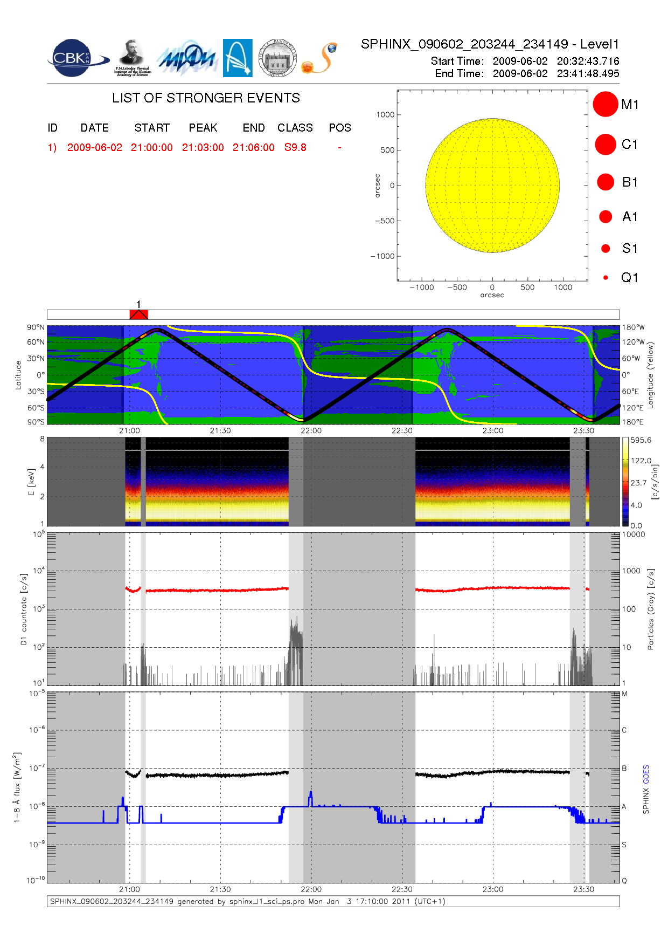Click the D1 countrate [c/s] axis label

click(x=23, y=609)
